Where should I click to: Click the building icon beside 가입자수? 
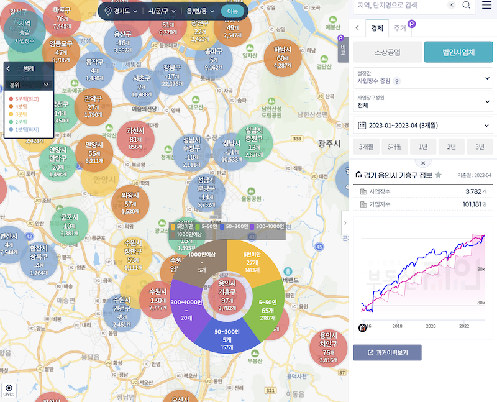[x=363, y=204]
